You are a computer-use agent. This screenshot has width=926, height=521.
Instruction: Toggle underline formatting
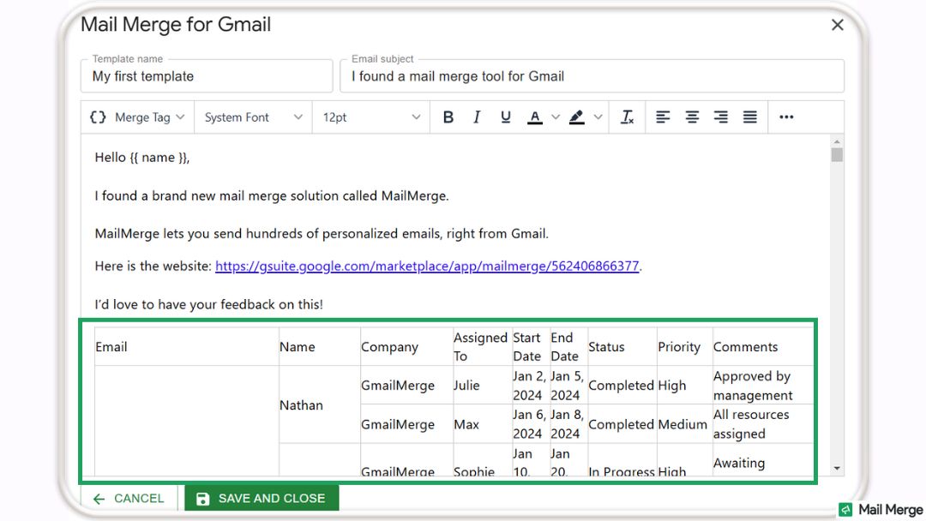coord(506,117)
